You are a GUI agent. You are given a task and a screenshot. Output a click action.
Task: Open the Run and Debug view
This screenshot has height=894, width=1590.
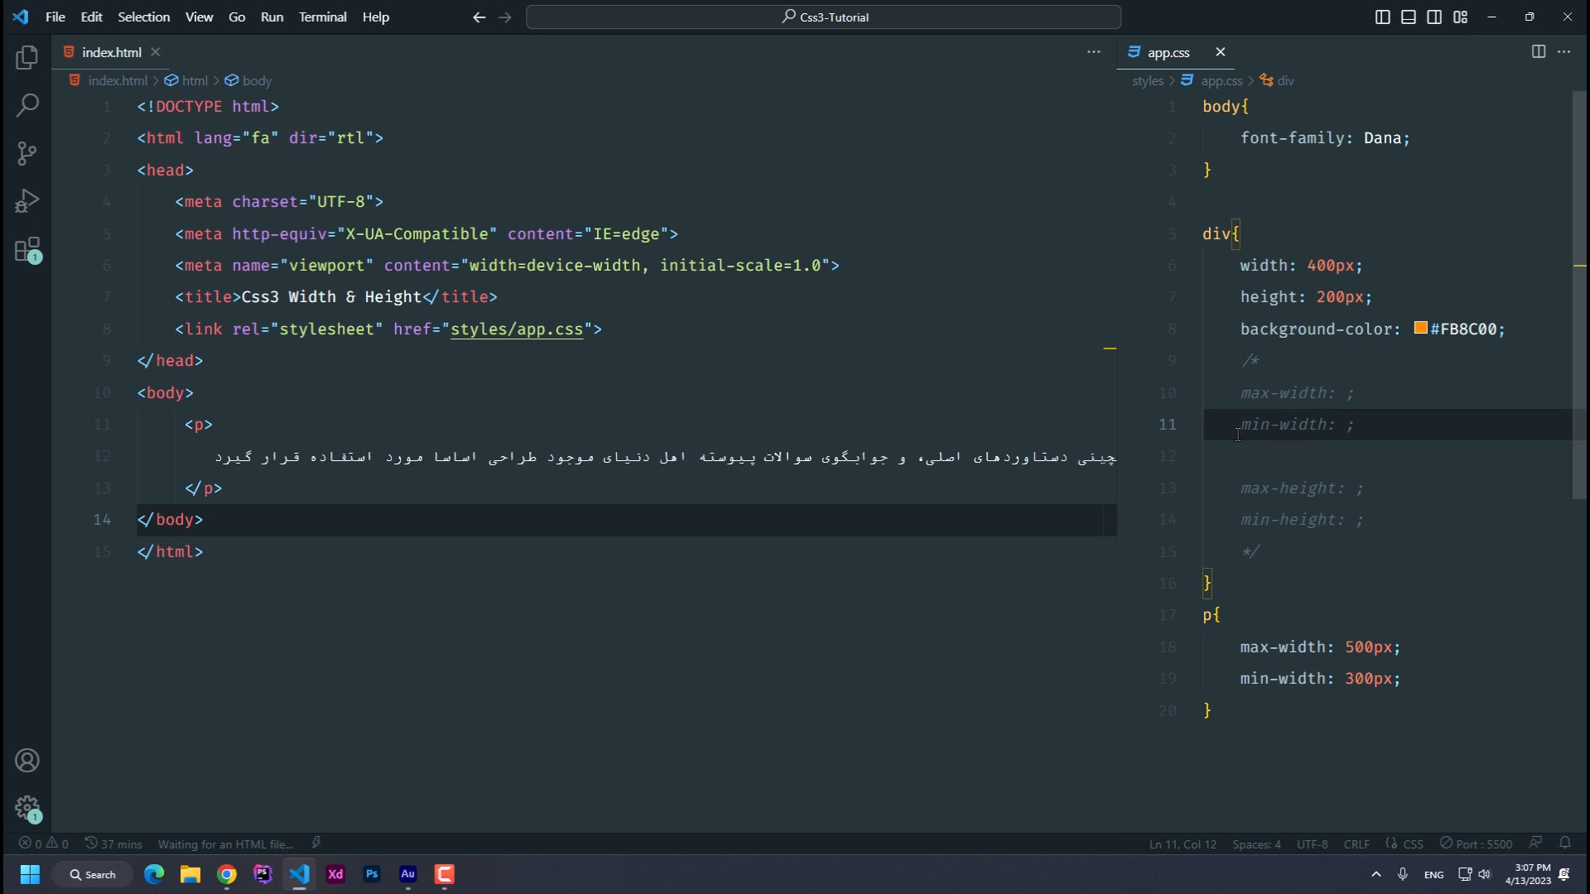tap(27, 201)
